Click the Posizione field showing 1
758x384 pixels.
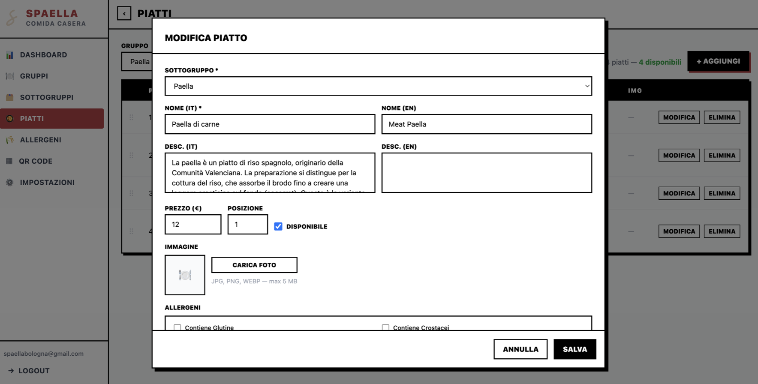(248, 225)
